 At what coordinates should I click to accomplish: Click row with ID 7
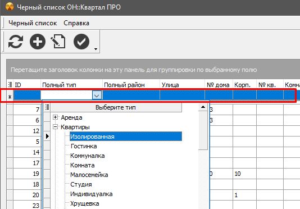[x=27, y=110]
